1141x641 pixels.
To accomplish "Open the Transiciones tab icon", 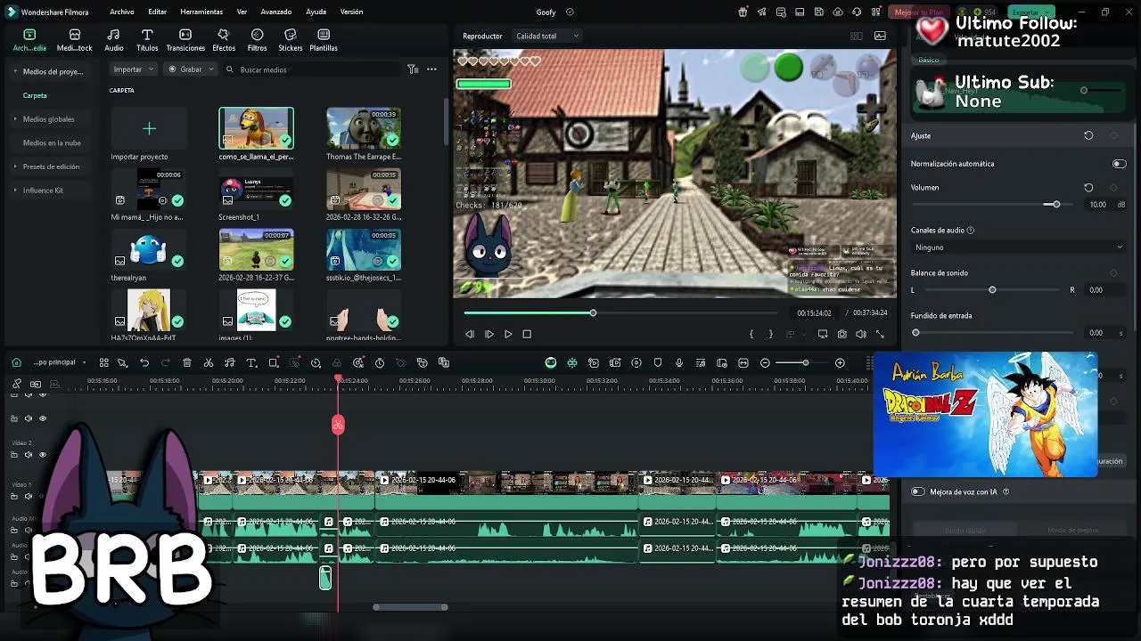I will [185, 35].
